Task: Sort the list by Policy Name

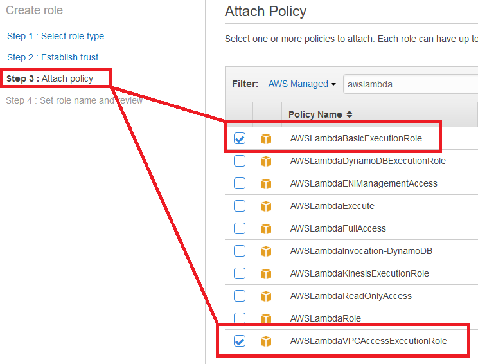Action: 321,114
